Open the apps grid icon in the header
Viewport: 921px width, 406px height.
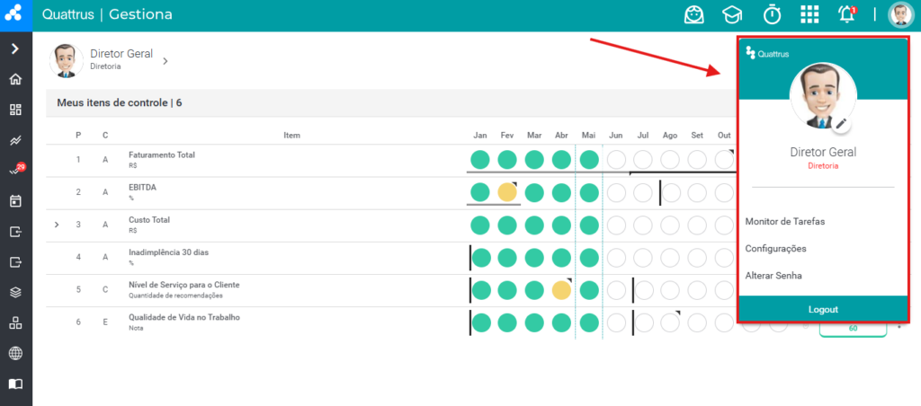pos(809,14)
